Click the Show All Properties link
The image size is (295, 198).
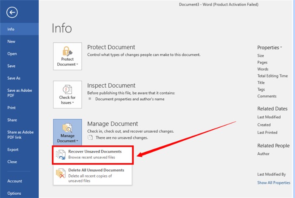(274, 182)
